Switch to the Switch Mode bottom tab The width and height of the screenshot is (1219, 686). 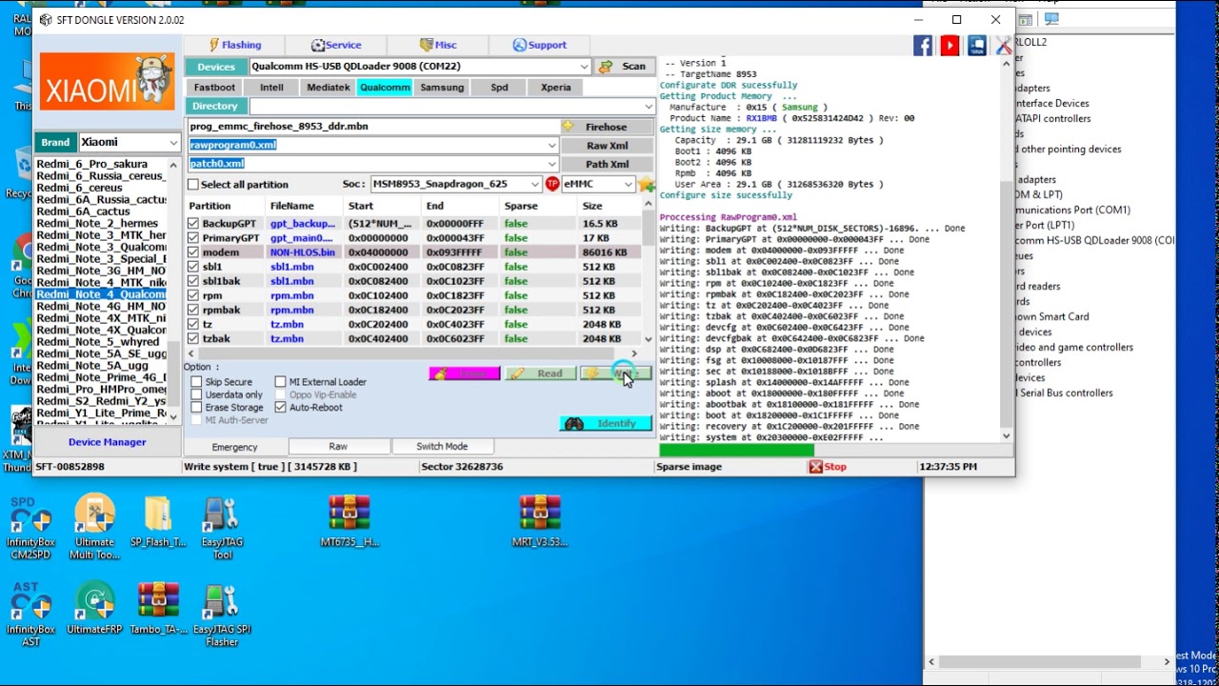[x=442, y=447]
